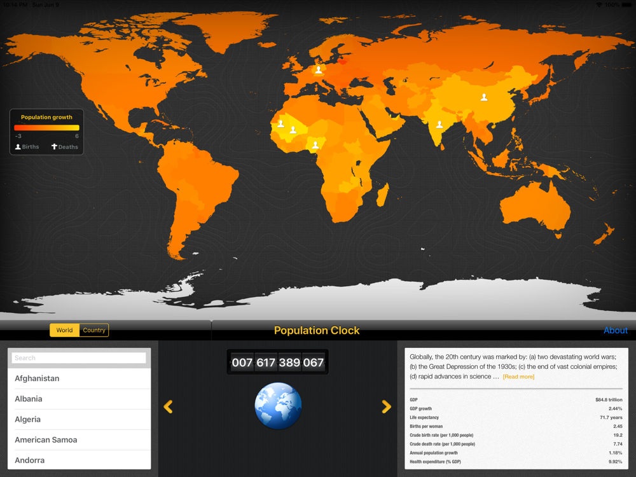
Task: Click the Read more link
Action: coord(518,377)
